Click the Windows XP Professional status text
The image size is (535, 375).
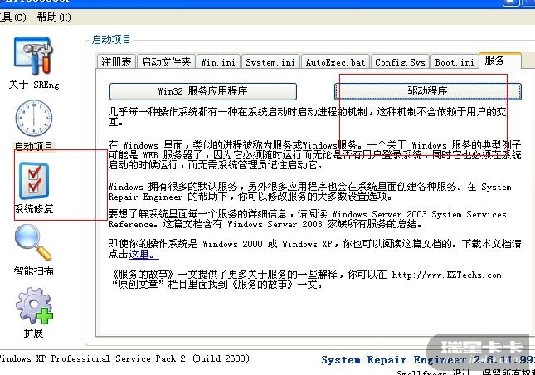124,358
